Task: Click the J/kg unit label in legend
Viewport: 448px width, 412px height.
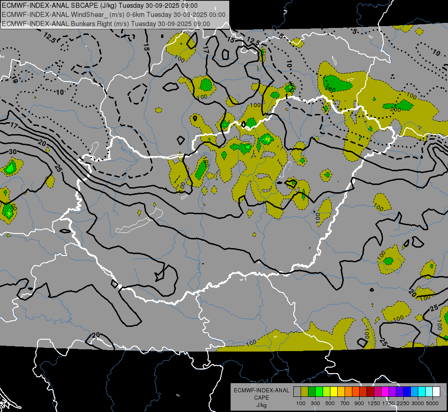Action: 262,405
